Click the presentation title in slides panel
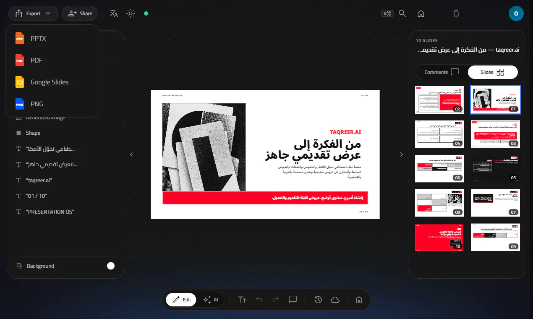The height and width of the screenshot is (319, 533). tap(469, 50)
